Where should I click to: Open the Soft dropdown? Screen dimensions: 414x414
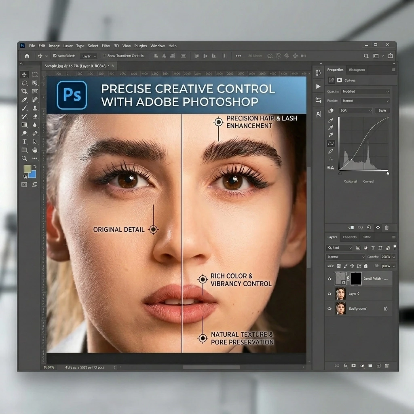[x=355, y=110]
